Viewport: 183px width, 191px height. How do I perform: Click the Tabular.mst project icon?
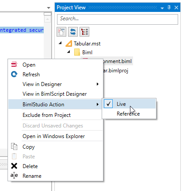69,44
